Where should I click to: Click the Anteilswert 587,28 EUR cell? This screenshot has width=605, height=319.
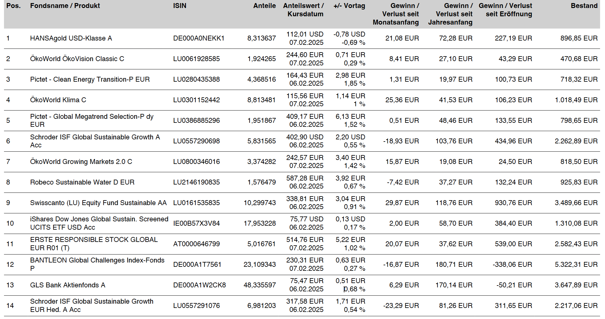[304, 178]
